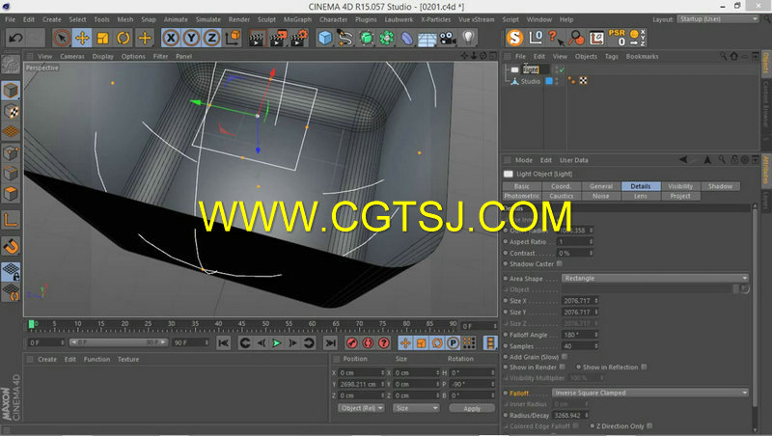
Task: Select the Live Selection tool
Action: [x=62, y=38]
